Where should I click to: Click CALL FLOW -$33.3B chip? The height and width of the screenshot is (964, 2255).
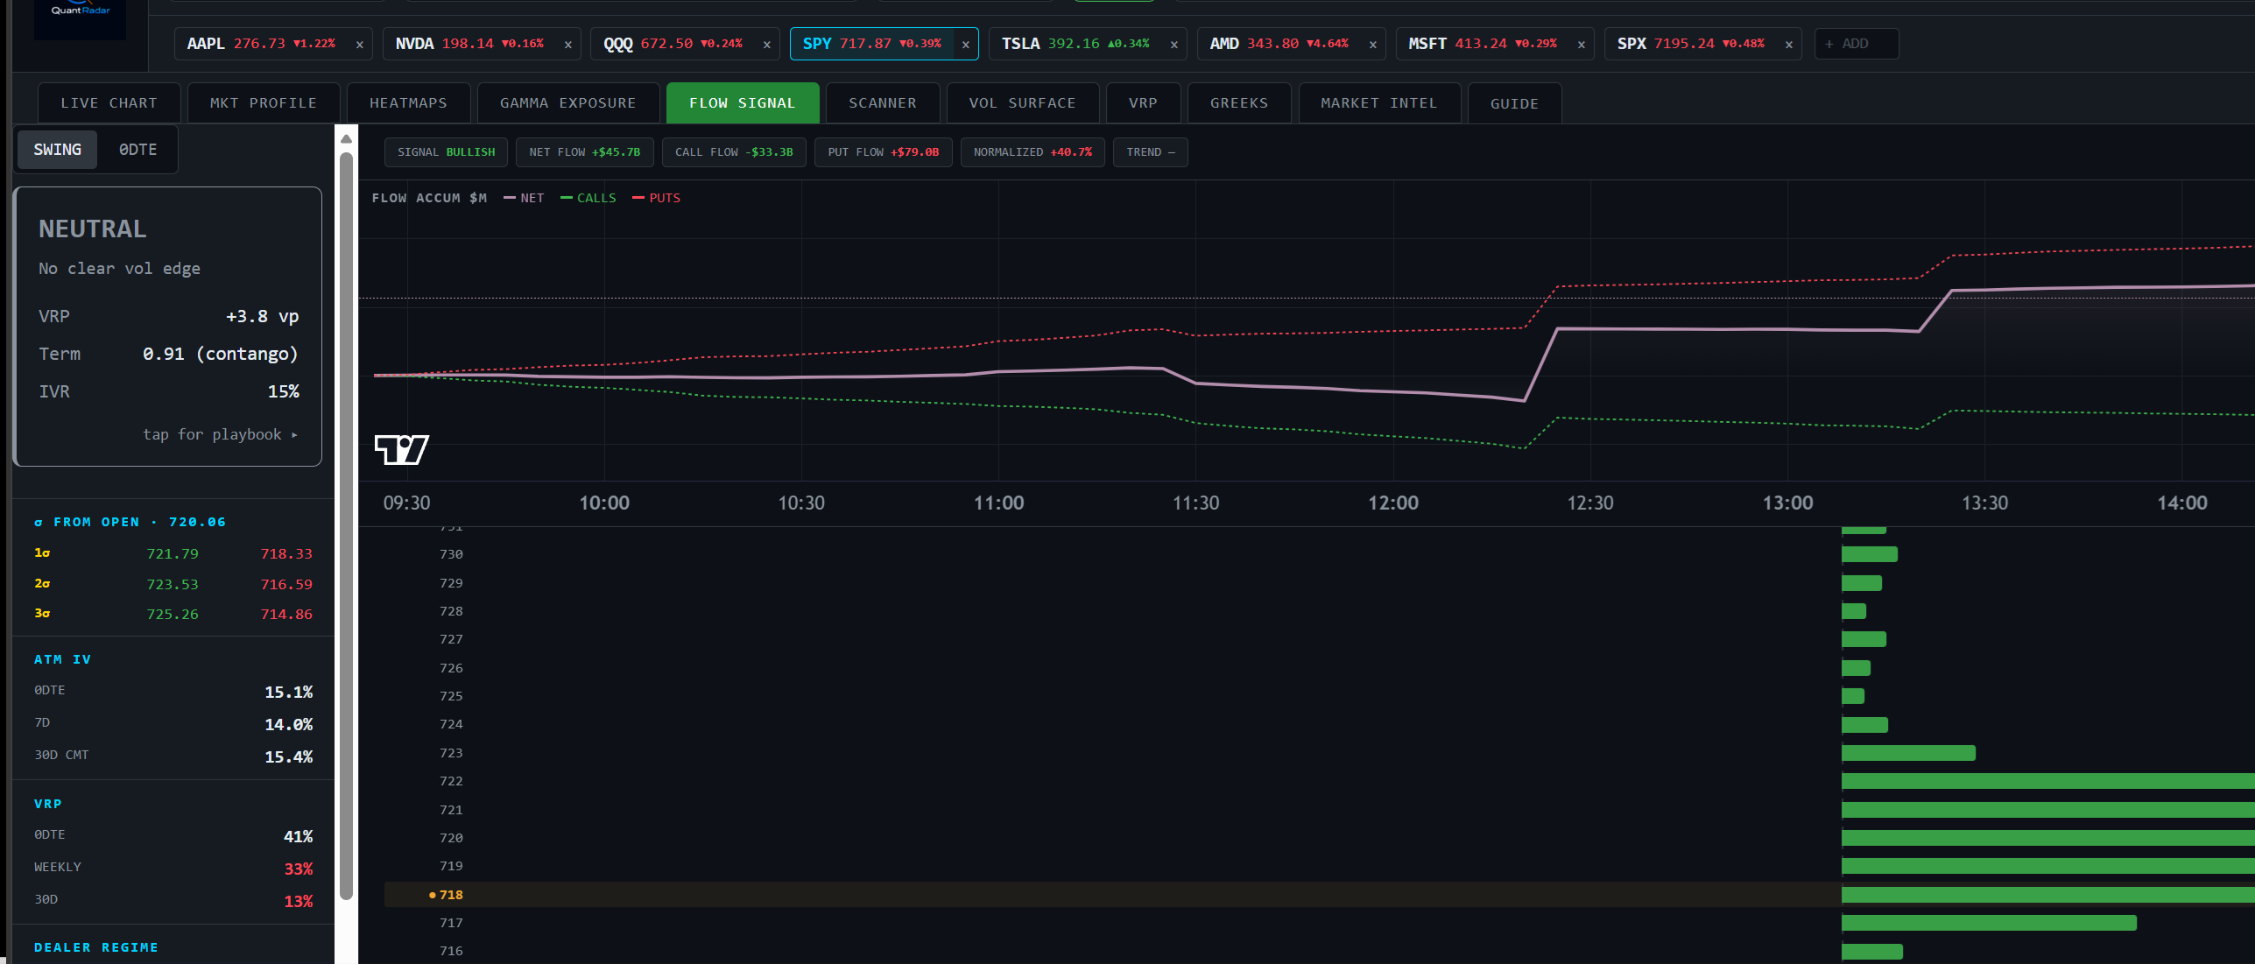734,152
